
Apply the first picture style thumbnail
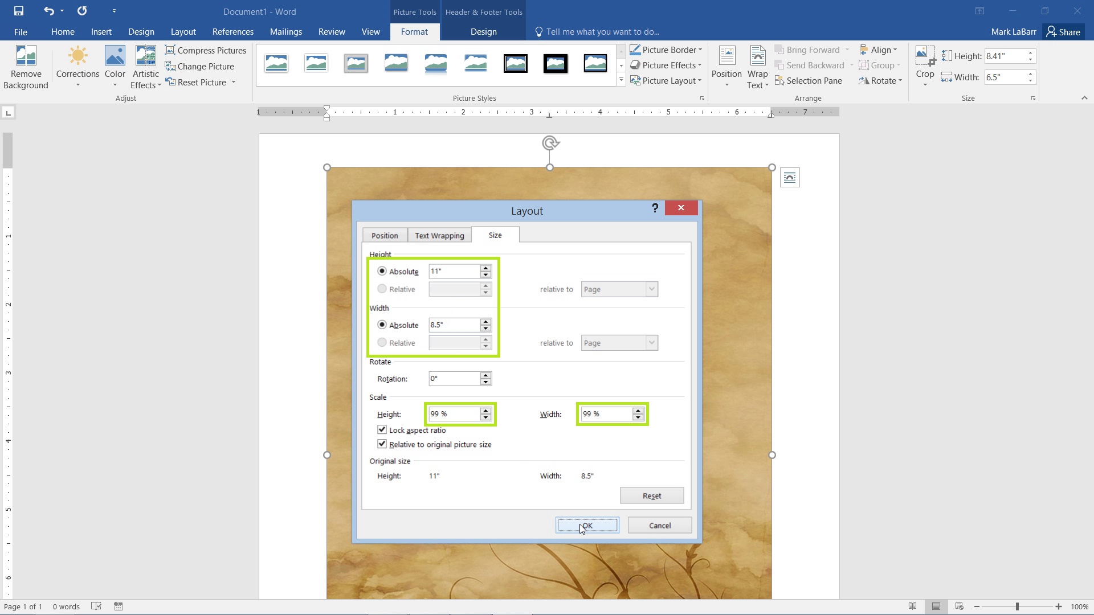click(276, 63)
